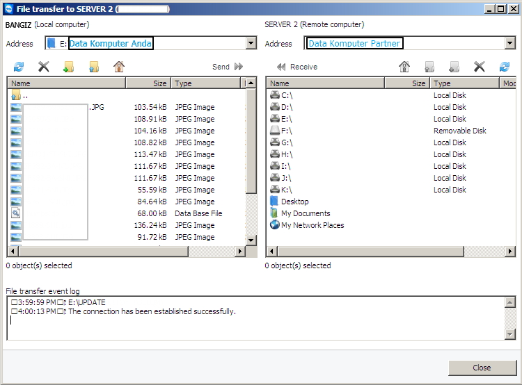Image resolution: width=522 pixels, height=385 pixels.
Task: Select the 104.16 kB JPEG file
Action: (127, 131)
